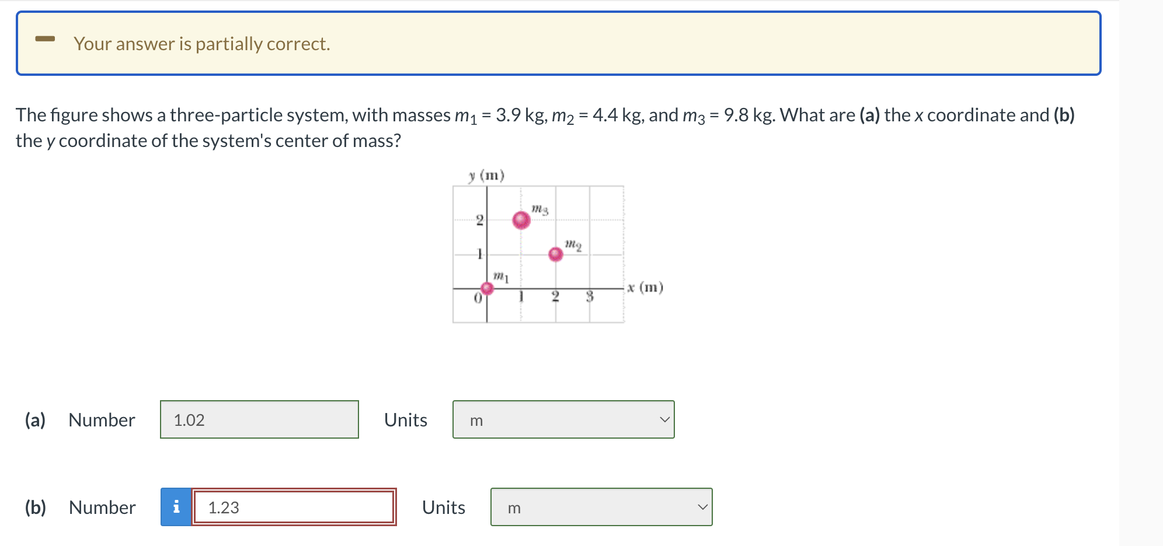Select the 'm' unit shown for answer (b)
Screen dimensions: 1163x546
click(514, 508)
